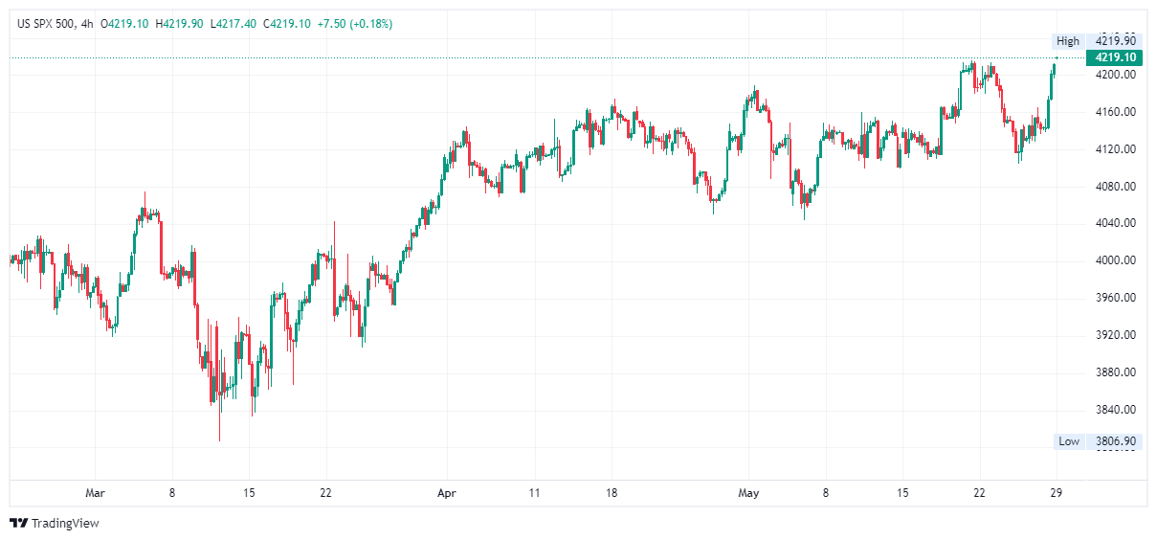
Task: Click the 4000.00 level on price scale
Action: click(1116, 260)
